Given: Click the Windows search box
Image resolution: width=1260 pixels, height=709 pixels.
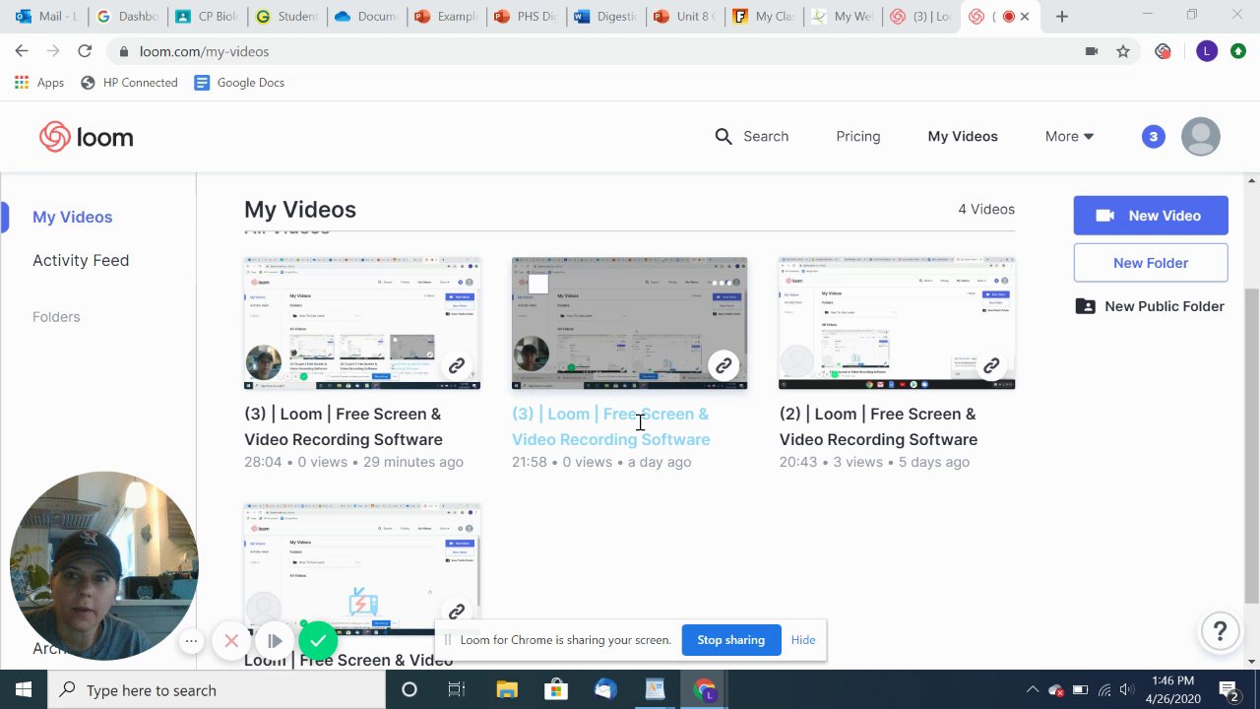Looking at the screenshot, I should tap(217, 689).
